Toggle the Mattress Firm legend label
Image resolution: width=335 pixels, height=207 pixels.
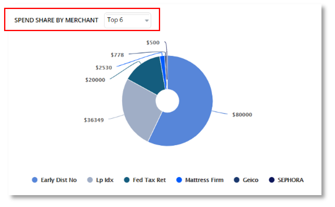(204, 180)
